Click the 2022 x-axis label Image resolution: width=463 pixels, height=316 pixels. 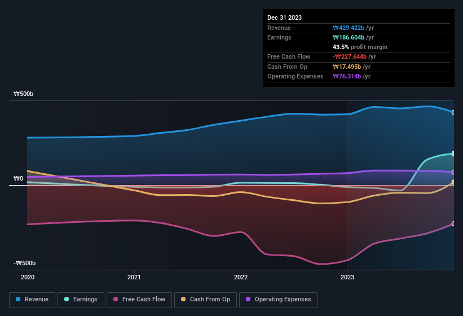pos(241,277)
